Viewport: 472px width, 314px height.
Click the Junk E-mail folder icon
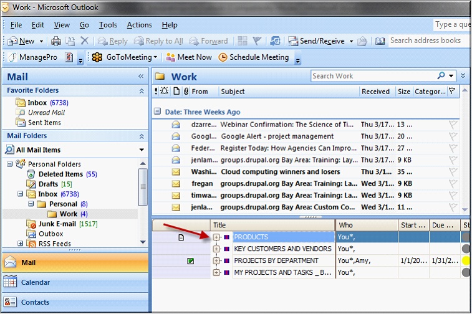point(31,224)
